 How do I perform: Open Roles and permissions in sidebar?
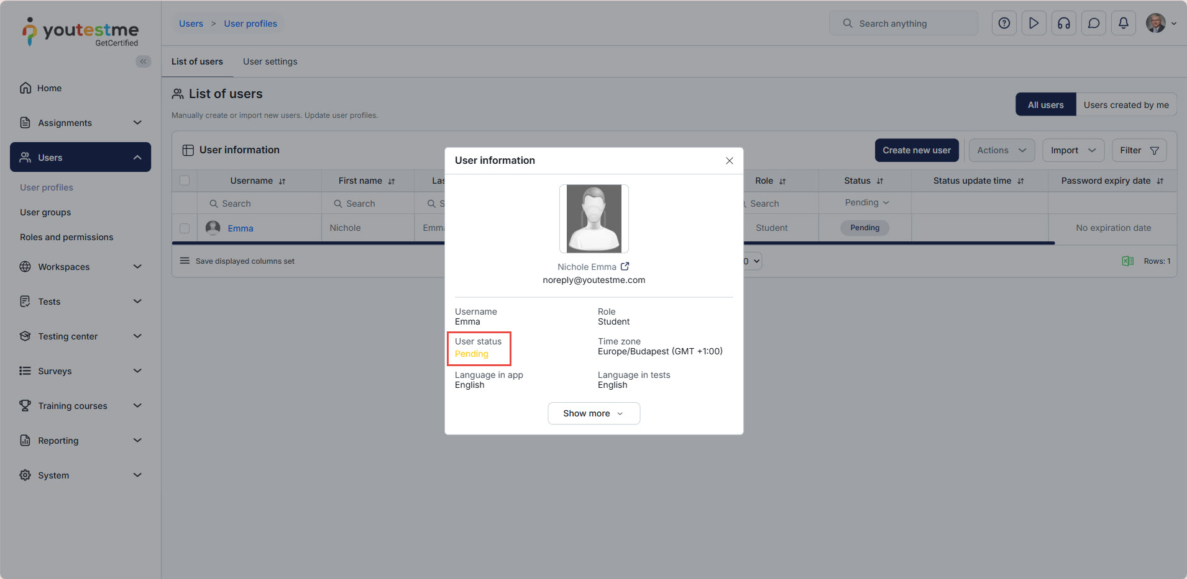coord(66,237)
